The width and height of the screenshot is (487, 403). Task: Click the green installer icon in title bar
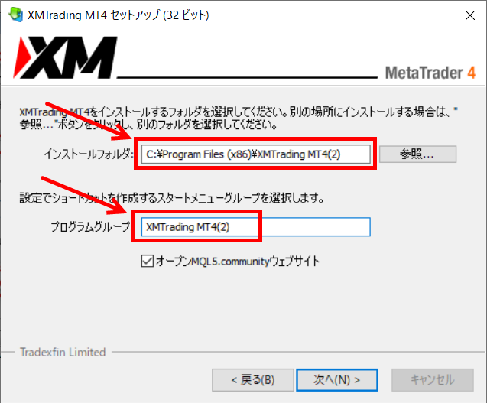coord(16,15)
